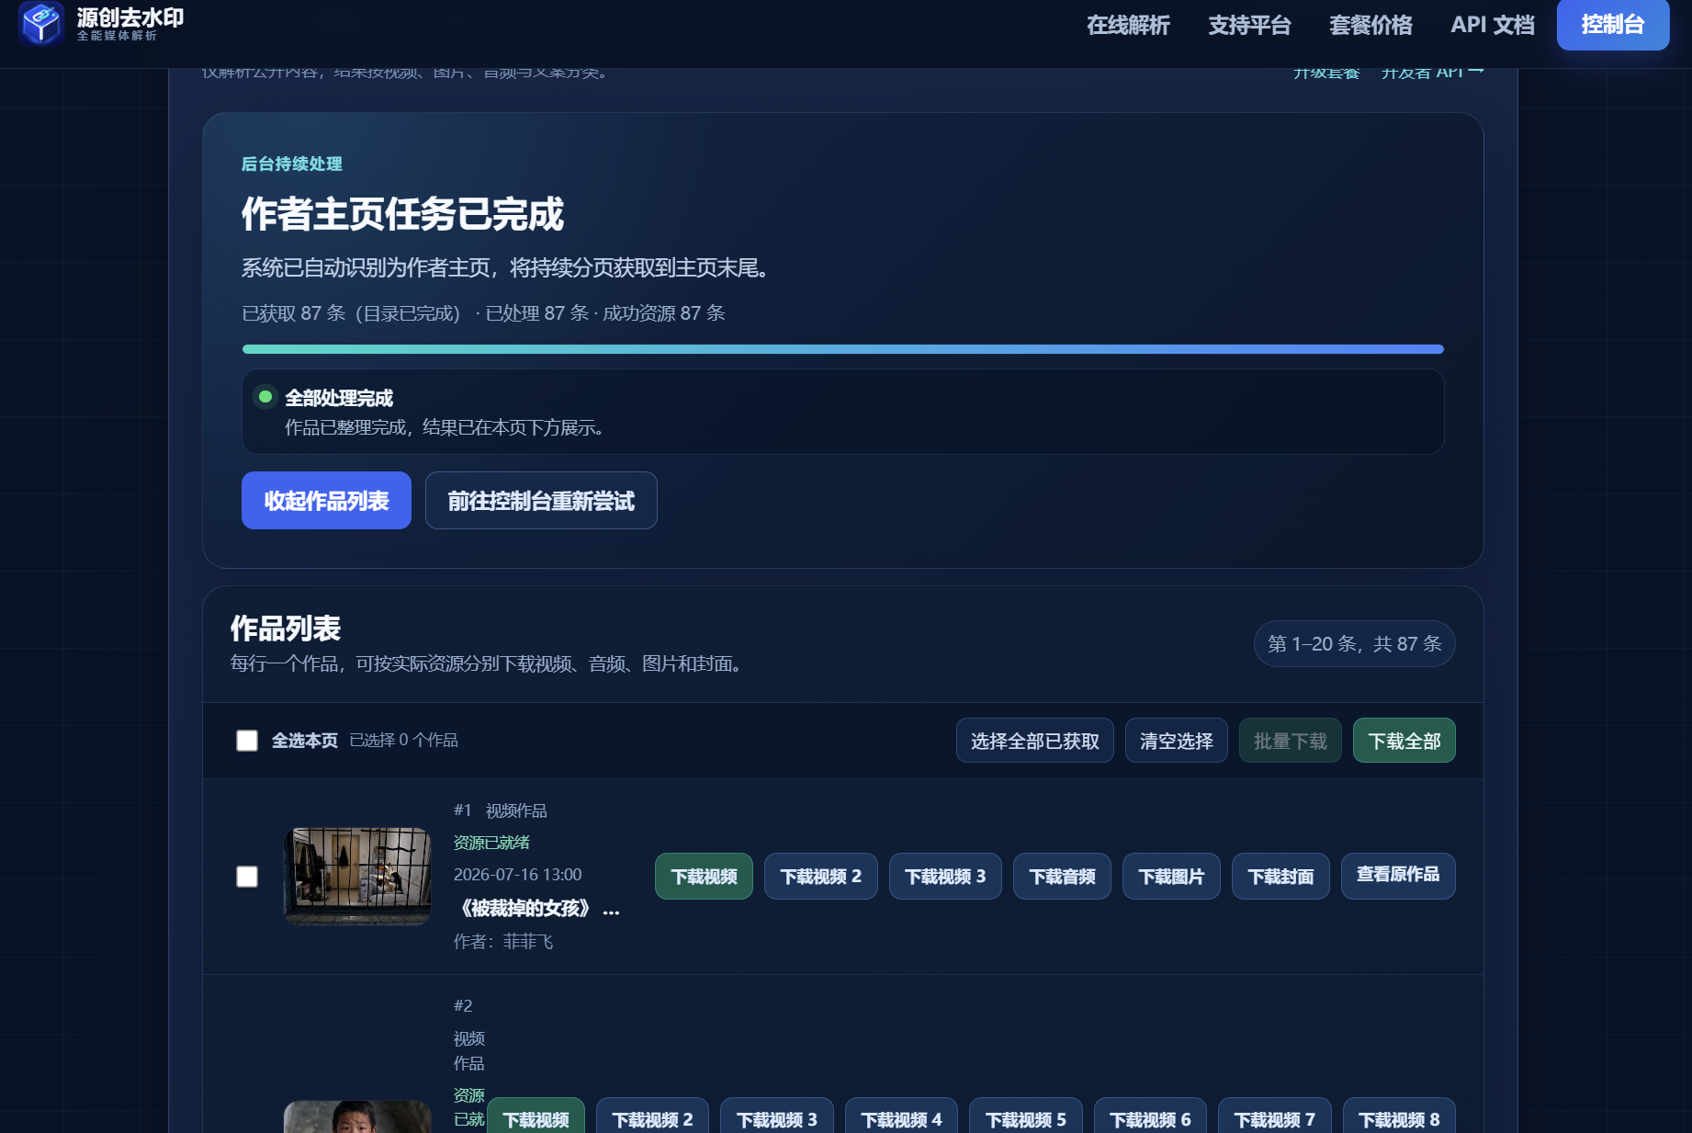Click 下载音频 for work #1
The width and height of the screenshot is (1692, 1133).
click(1062, 877)
